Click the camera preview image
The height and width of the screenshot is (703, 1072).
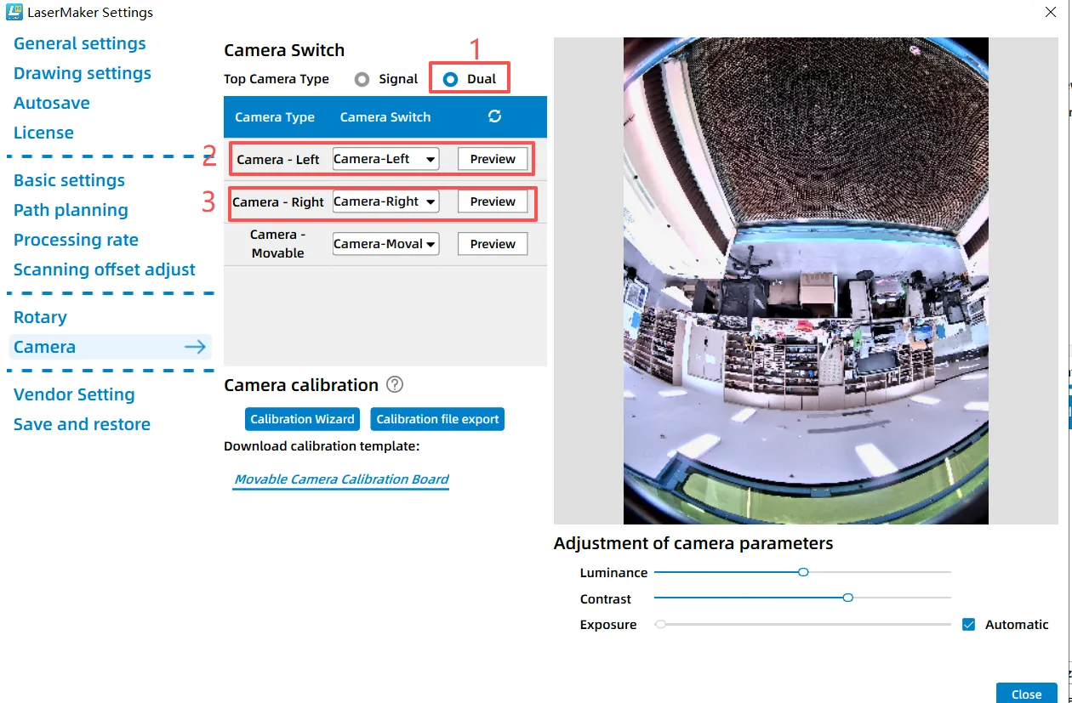806,281
